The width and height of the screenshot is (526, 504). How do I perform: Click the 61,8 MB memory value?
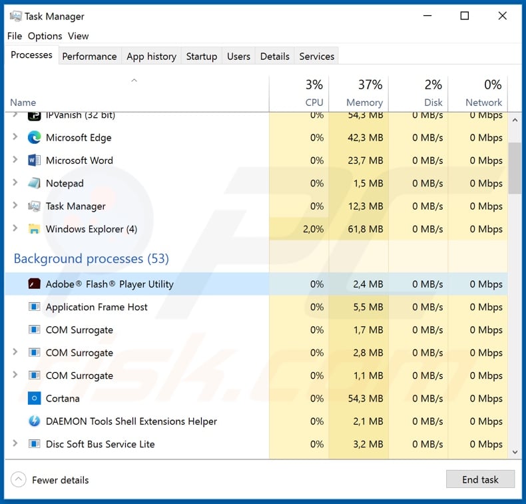(x=366, y=229)
